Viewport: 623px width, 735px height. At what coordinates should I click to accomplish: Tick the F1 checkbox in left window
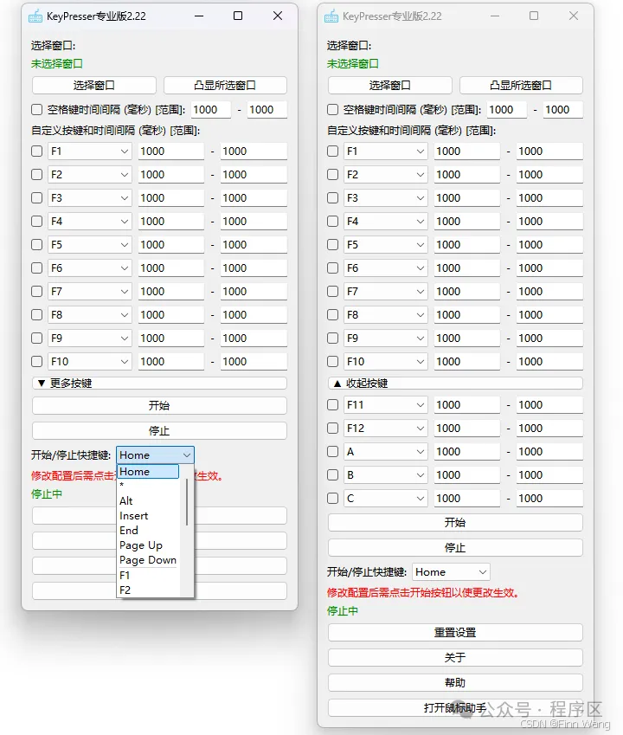(36, 151)
